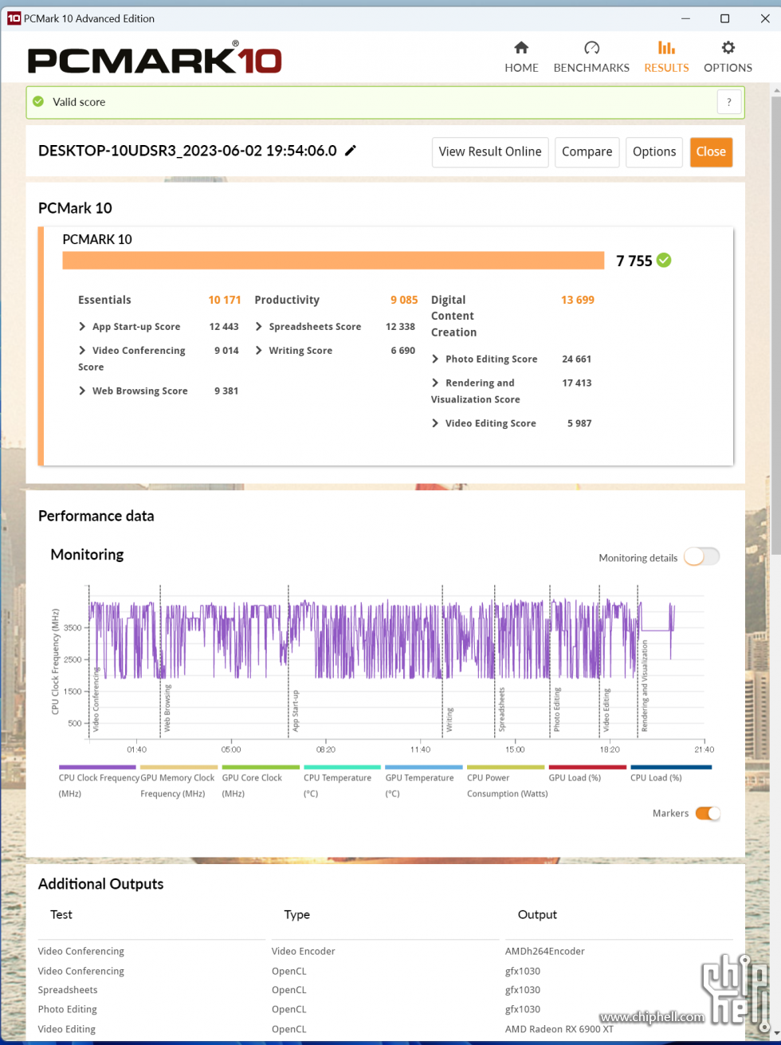Click the Additional Outputs heading
This screenshot has height=1045, width=781.
101,884
